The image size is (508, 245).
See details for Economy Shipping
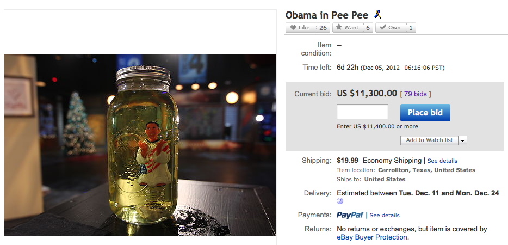coord(442,161)
